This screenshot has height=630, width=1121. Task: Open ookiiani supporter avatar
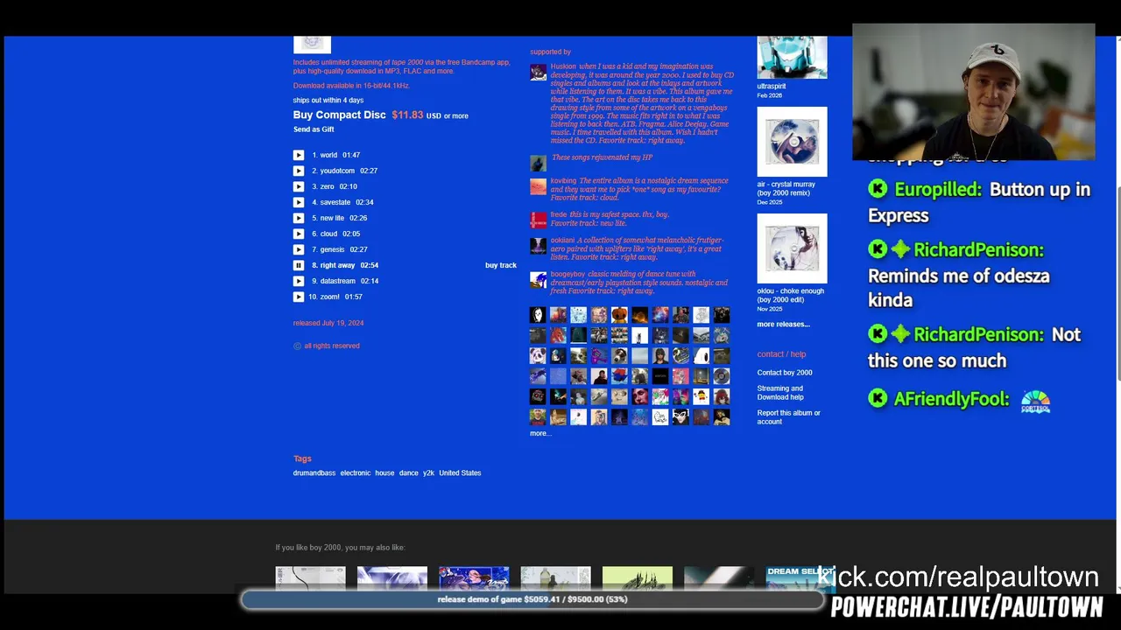coord(538,246)
